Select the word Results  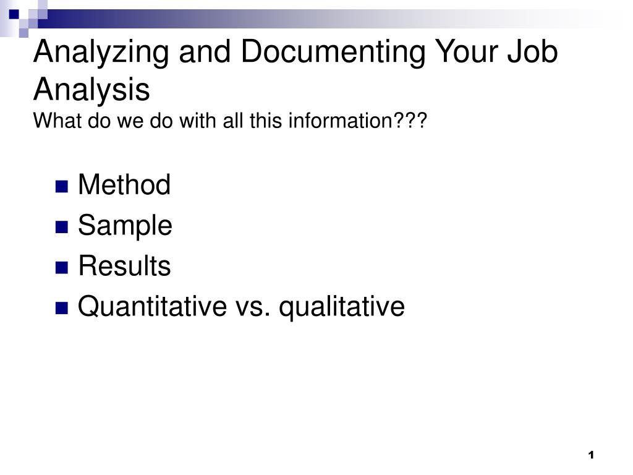click(x=124, y=266)
